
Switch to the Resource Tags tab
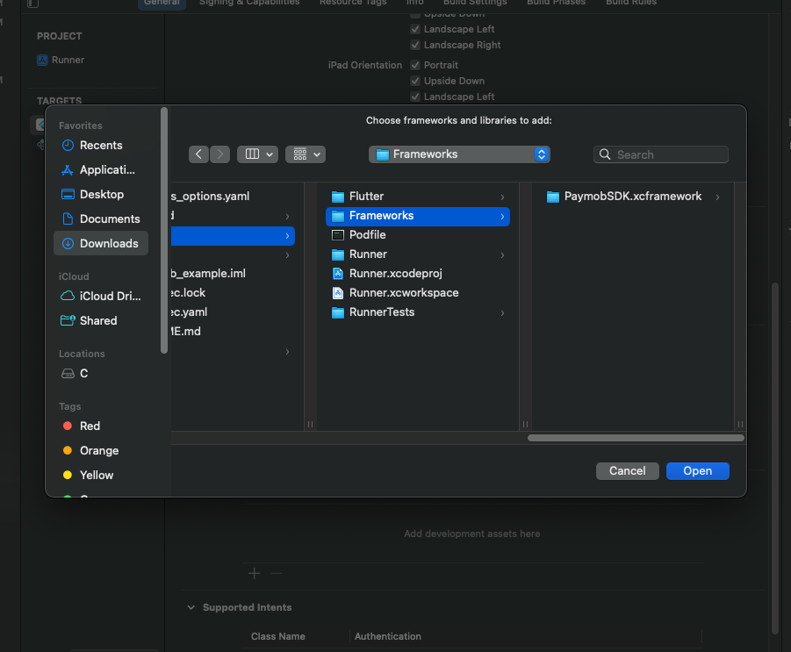click(x=353, y=3)
